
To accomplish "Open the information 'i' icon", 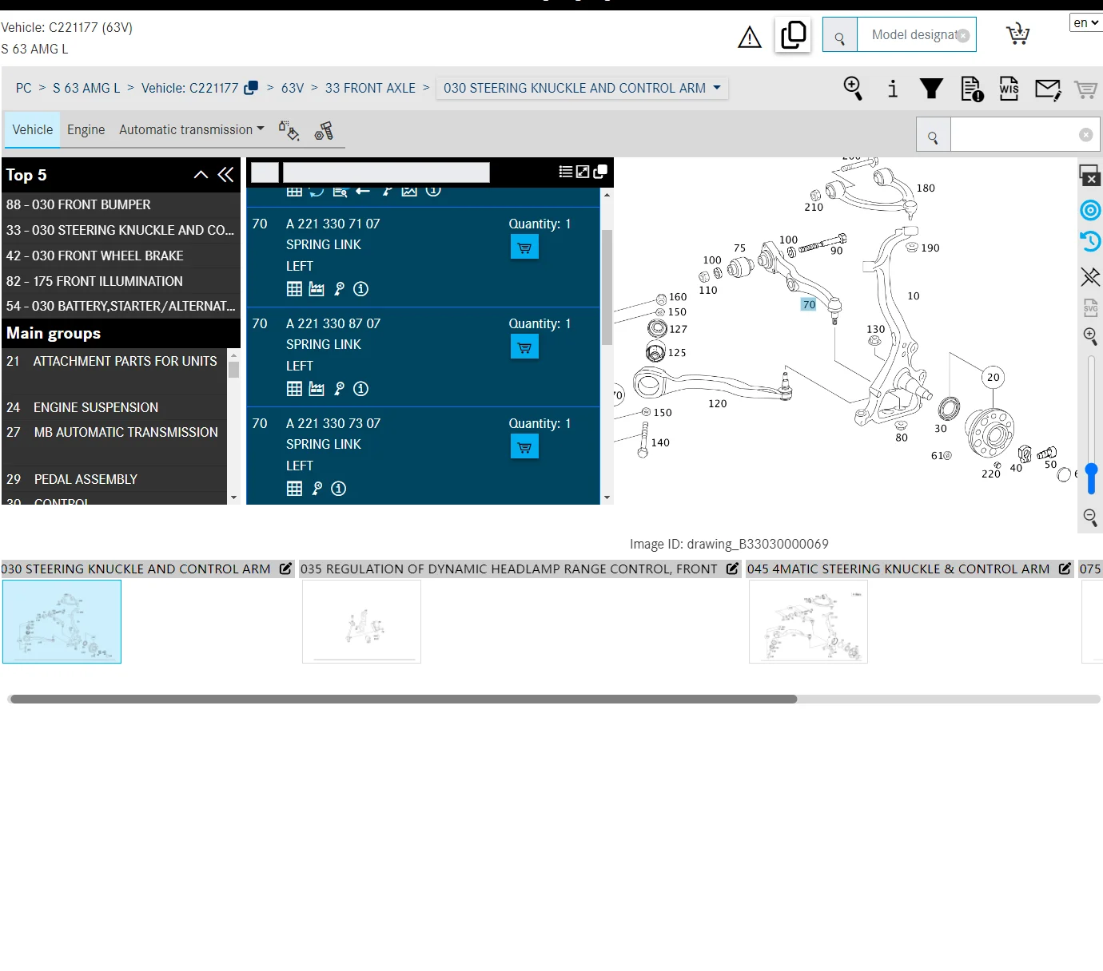I will 893,88.
